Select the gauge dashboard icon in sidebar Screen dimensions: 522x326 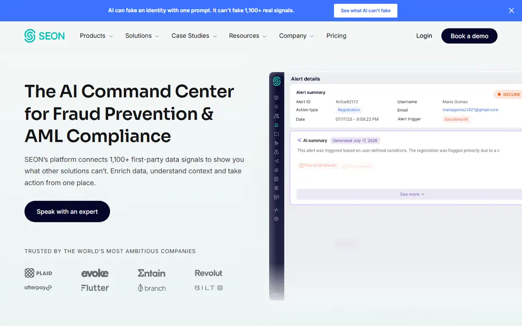click(276, 98)
